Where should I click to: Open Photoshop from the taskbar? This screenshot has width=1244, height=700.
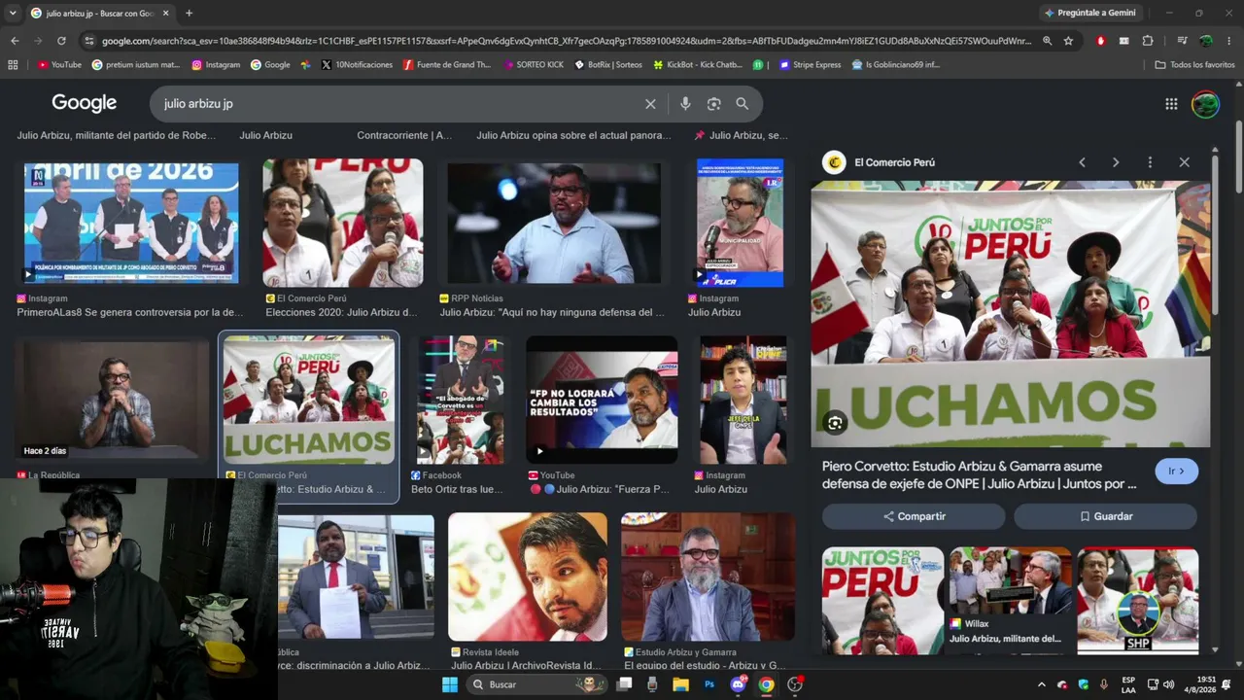click(x=709, y=684)
